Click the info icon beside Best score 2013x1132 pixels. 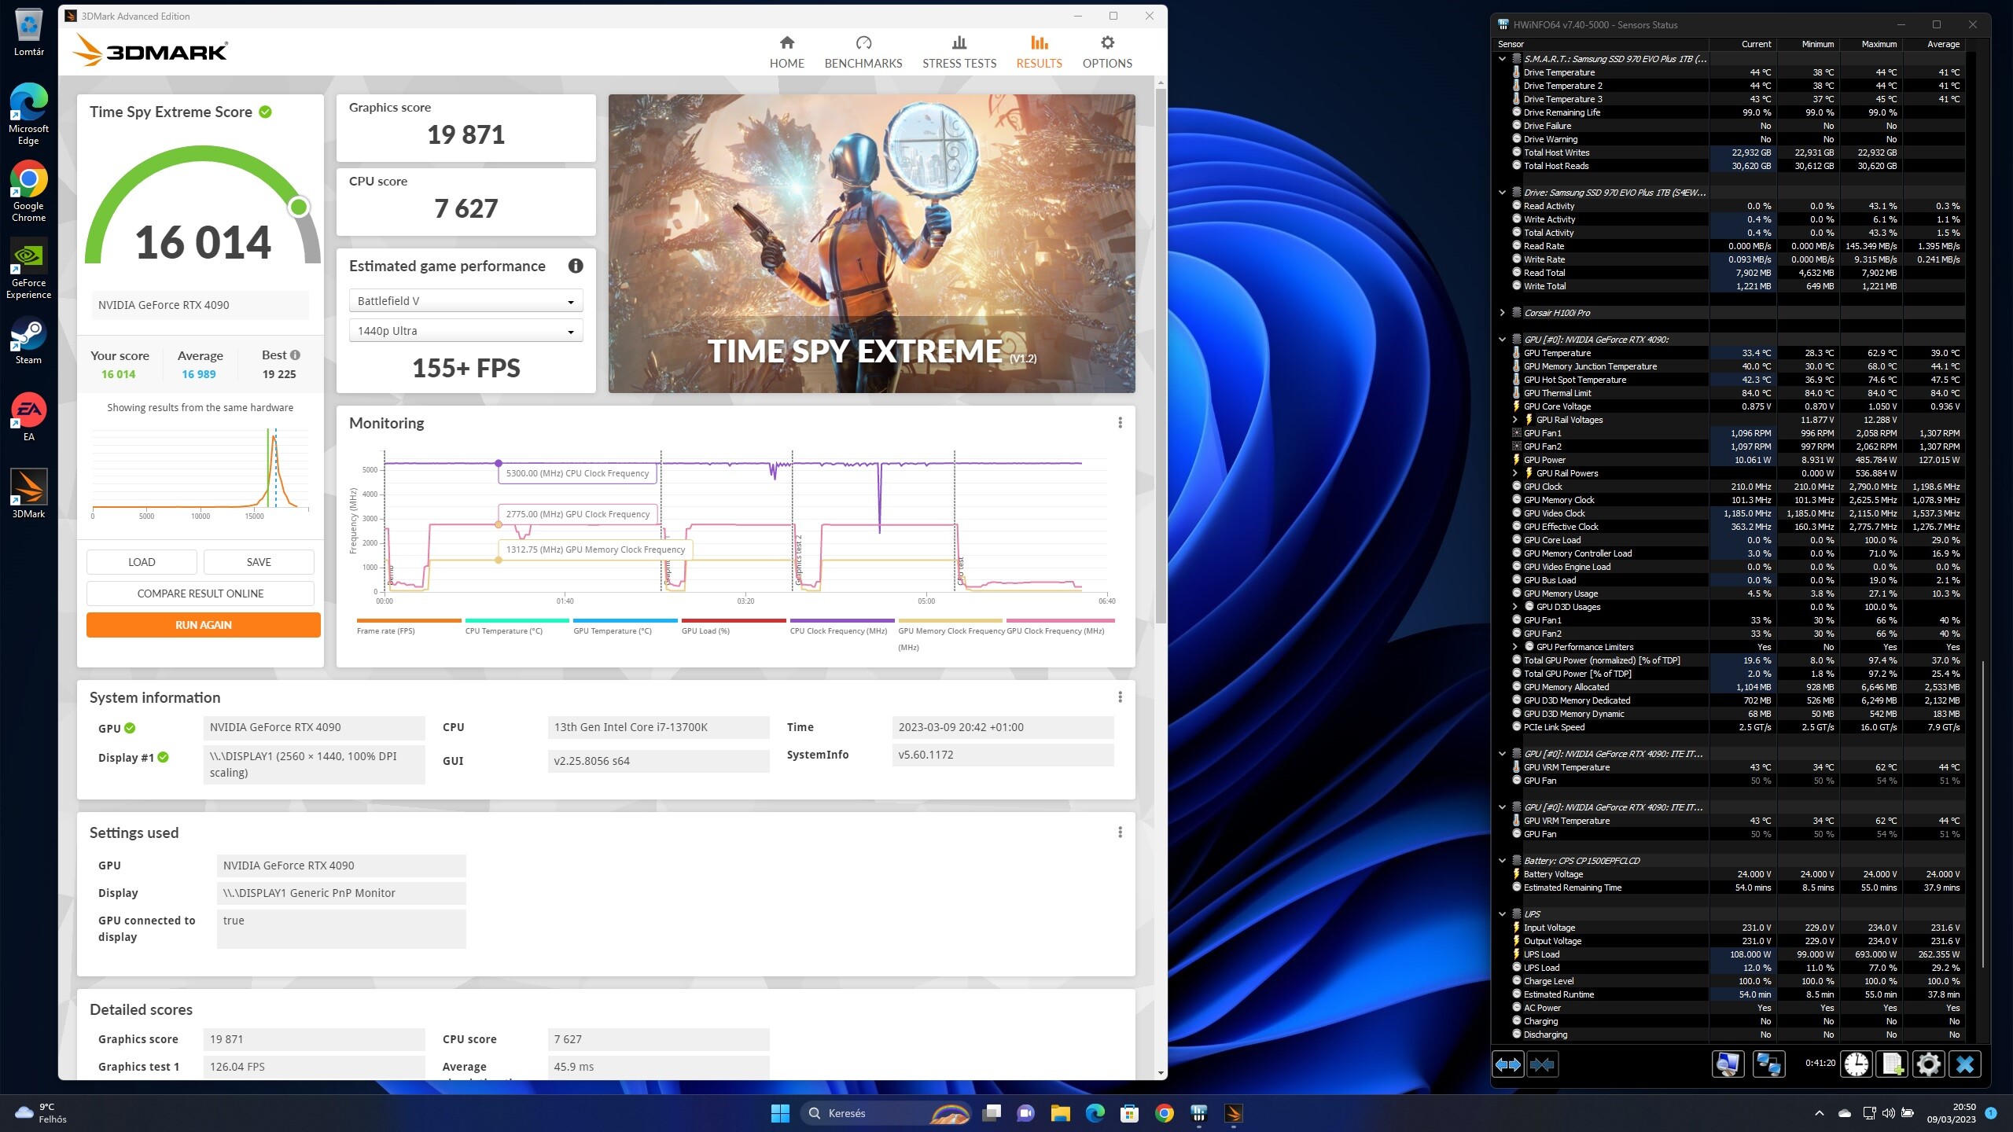(x=295, y=355)
